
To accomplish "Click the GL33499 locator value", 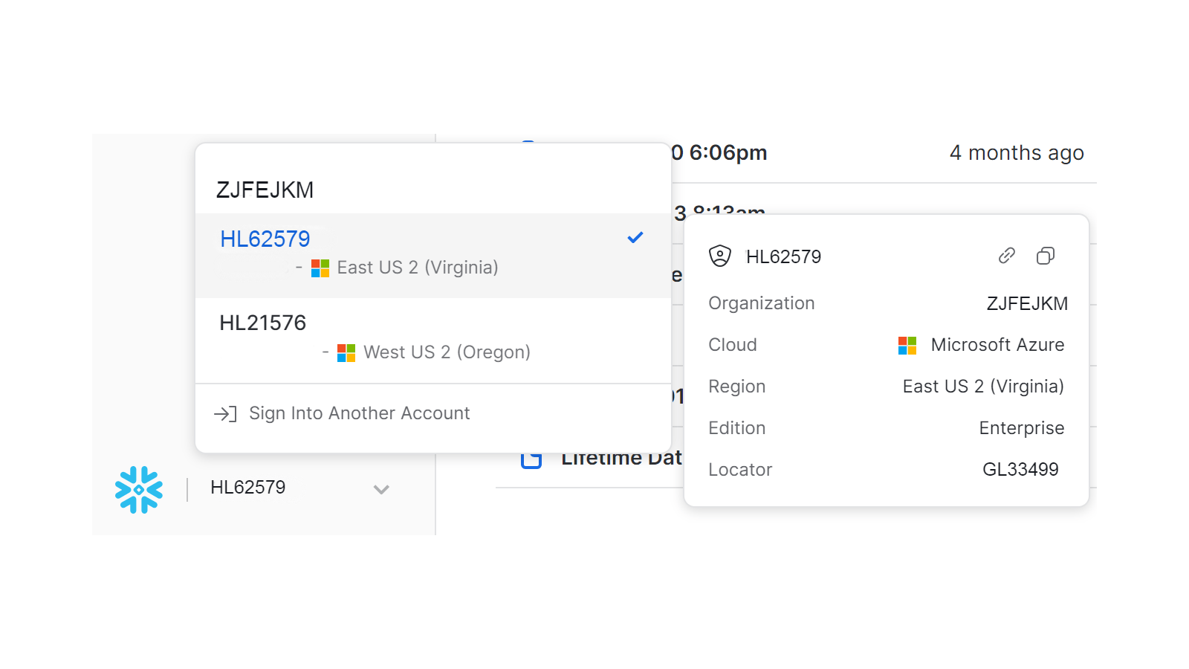I will pos(1020,470).
